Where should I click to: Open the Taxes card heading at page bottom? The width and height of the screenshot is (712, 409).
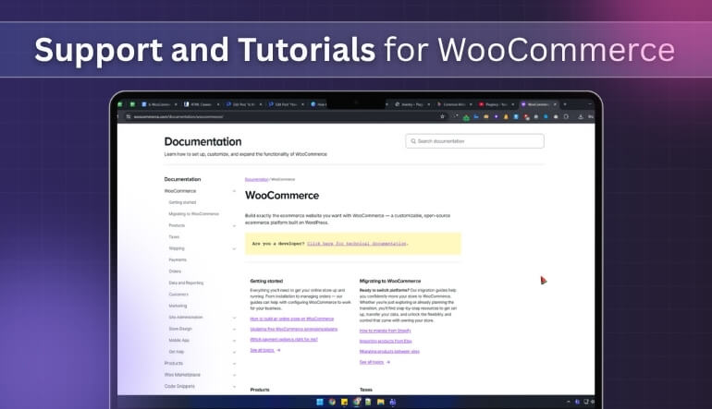click(x=366, y=390)
